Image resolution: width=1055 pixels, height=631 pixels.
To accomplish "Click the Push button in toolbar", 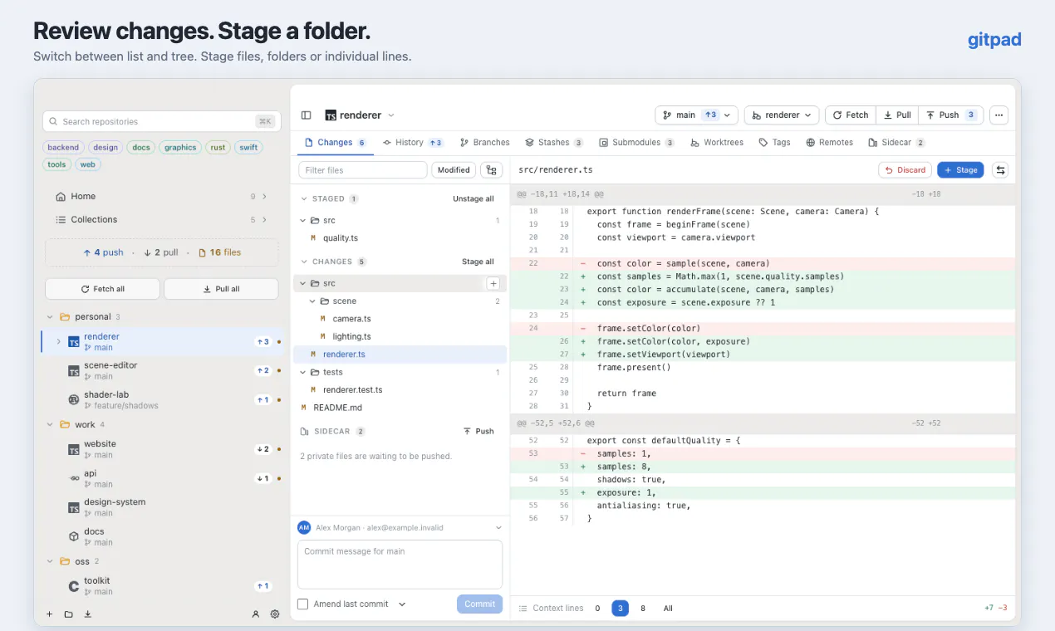I will click(x=950, y=115).
